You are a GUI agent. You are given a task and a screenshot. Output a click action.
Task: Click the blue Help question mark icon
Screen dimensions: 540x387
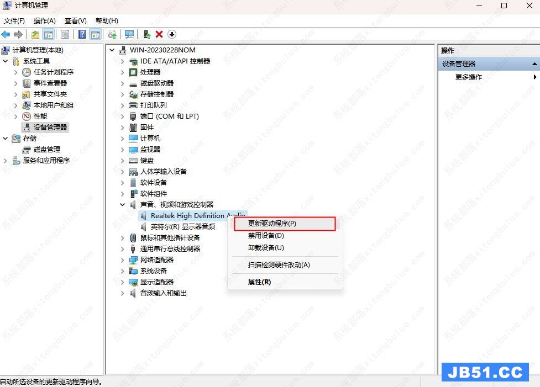tap(82, 34)
